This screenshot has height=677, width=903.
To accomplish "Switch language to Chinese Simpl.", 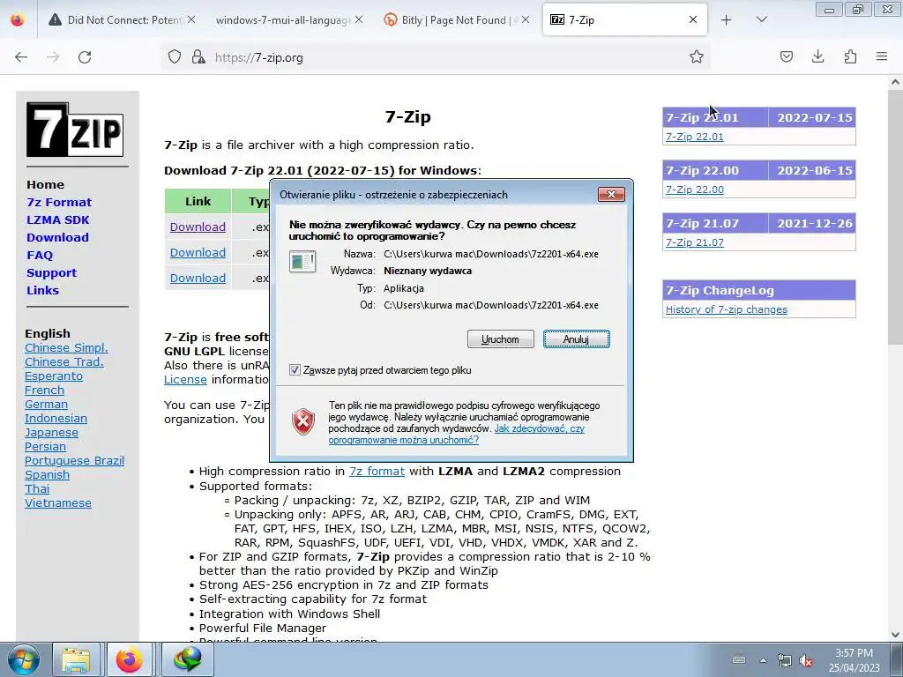I will pyautogui.click(x=66, y=347).
